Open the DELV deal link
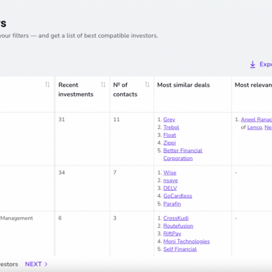272x272 pixels. click(170, 188)
